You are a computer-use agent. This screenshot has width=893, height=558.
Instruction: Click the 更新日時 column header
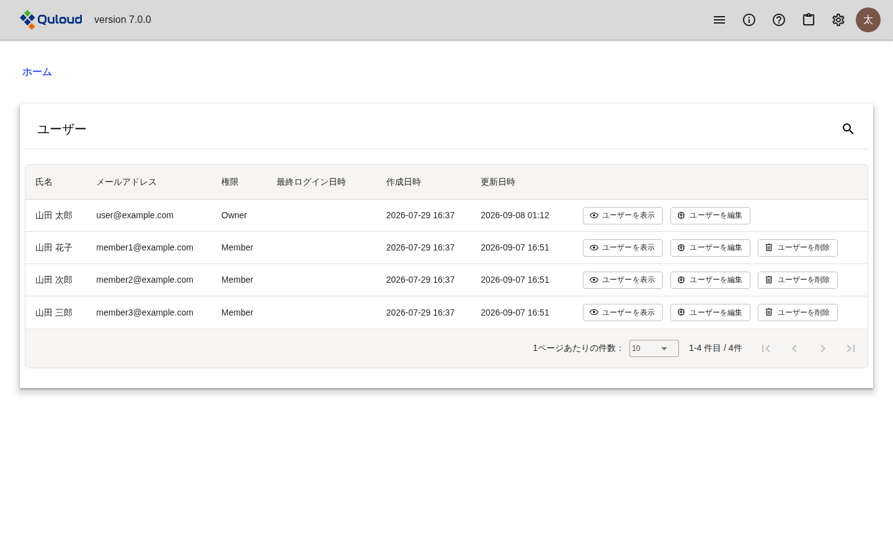(498, 182)
